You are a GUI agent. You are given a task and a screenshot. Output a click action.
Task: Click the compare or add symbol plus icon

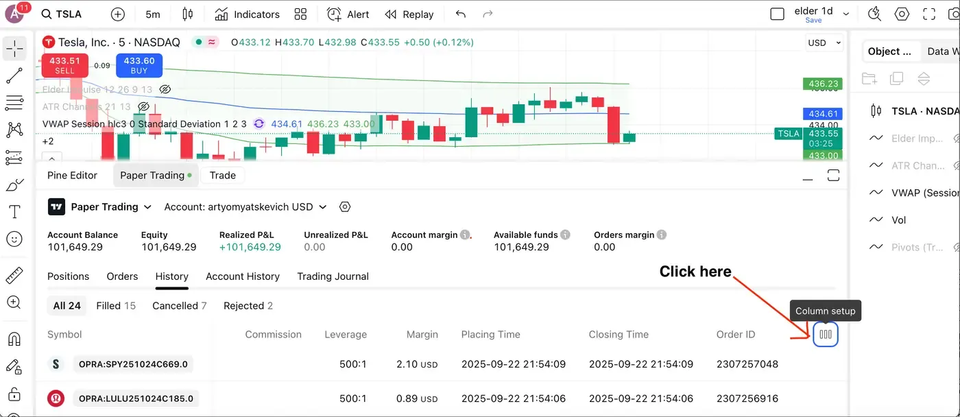(x=118, y=14)
